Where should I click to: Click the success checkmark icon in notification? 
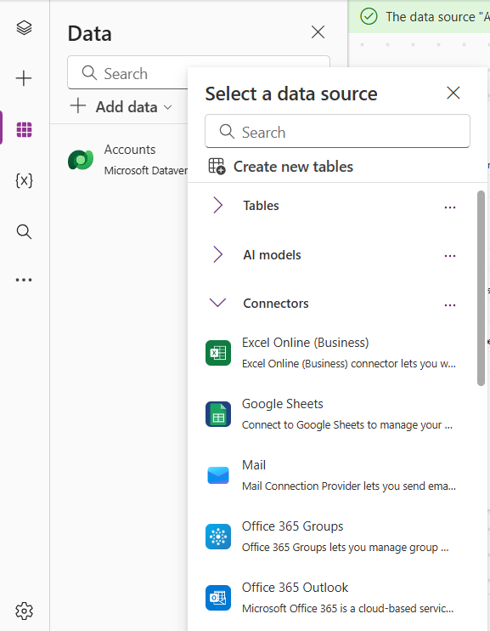click(369, 16)
